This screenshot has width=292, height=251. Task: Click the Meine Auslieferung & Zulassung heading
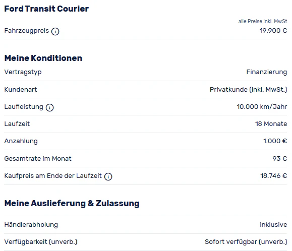tap(72, 203)
